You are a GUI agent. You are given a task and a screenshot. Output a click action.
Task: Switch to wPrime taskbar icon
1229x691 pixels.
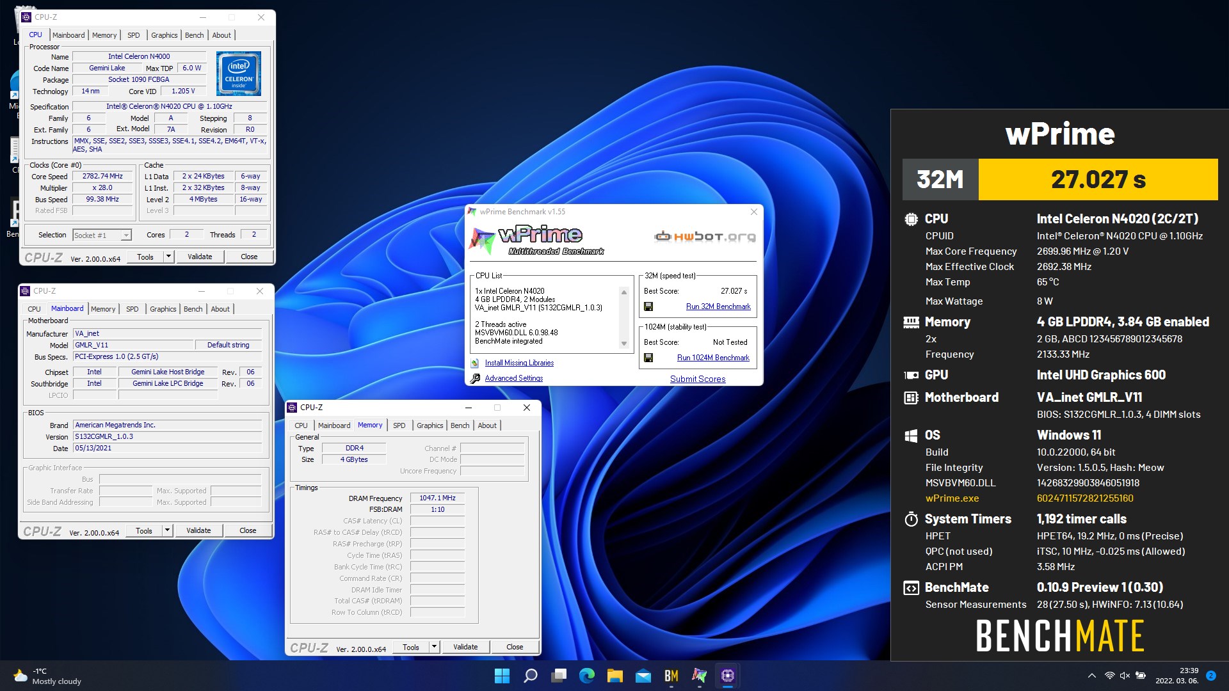700,676
